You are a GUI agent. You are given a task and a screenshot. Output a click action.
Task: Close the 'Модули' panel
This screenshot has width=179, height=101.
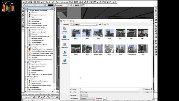54,8
